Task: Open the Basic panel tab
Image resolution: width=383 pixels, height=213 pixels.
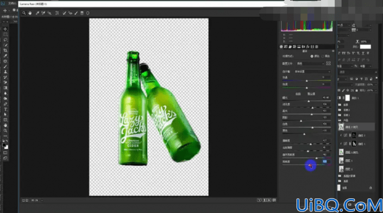Action: point(281,47)
